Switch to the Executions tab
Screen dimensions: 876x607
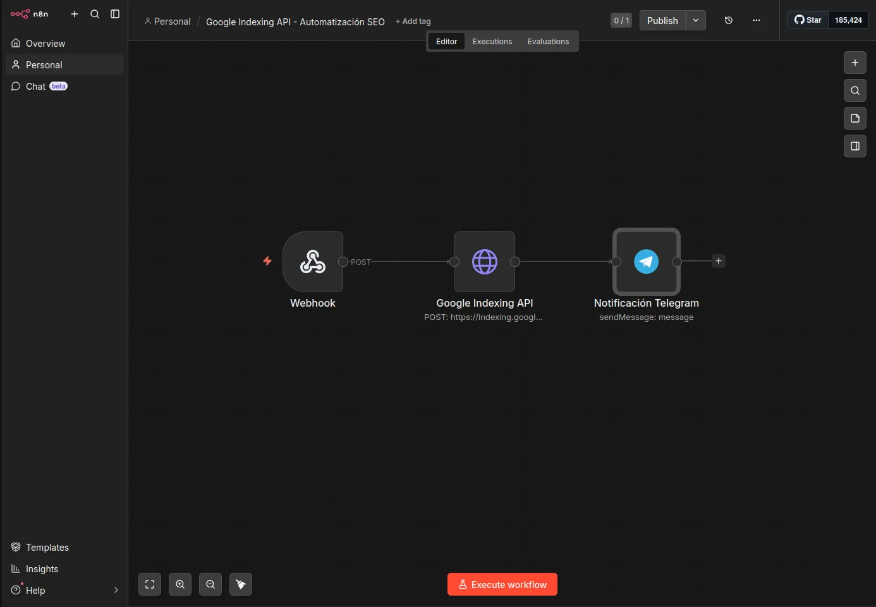pos(492,42)
